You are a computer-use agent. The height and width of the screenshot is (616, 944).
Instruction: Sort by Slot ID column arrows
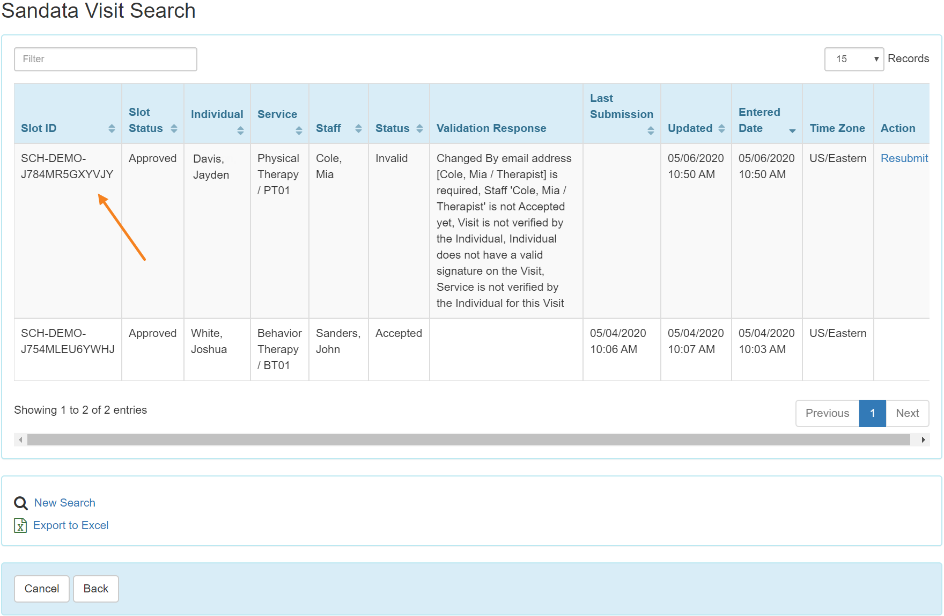click(112, 128)
